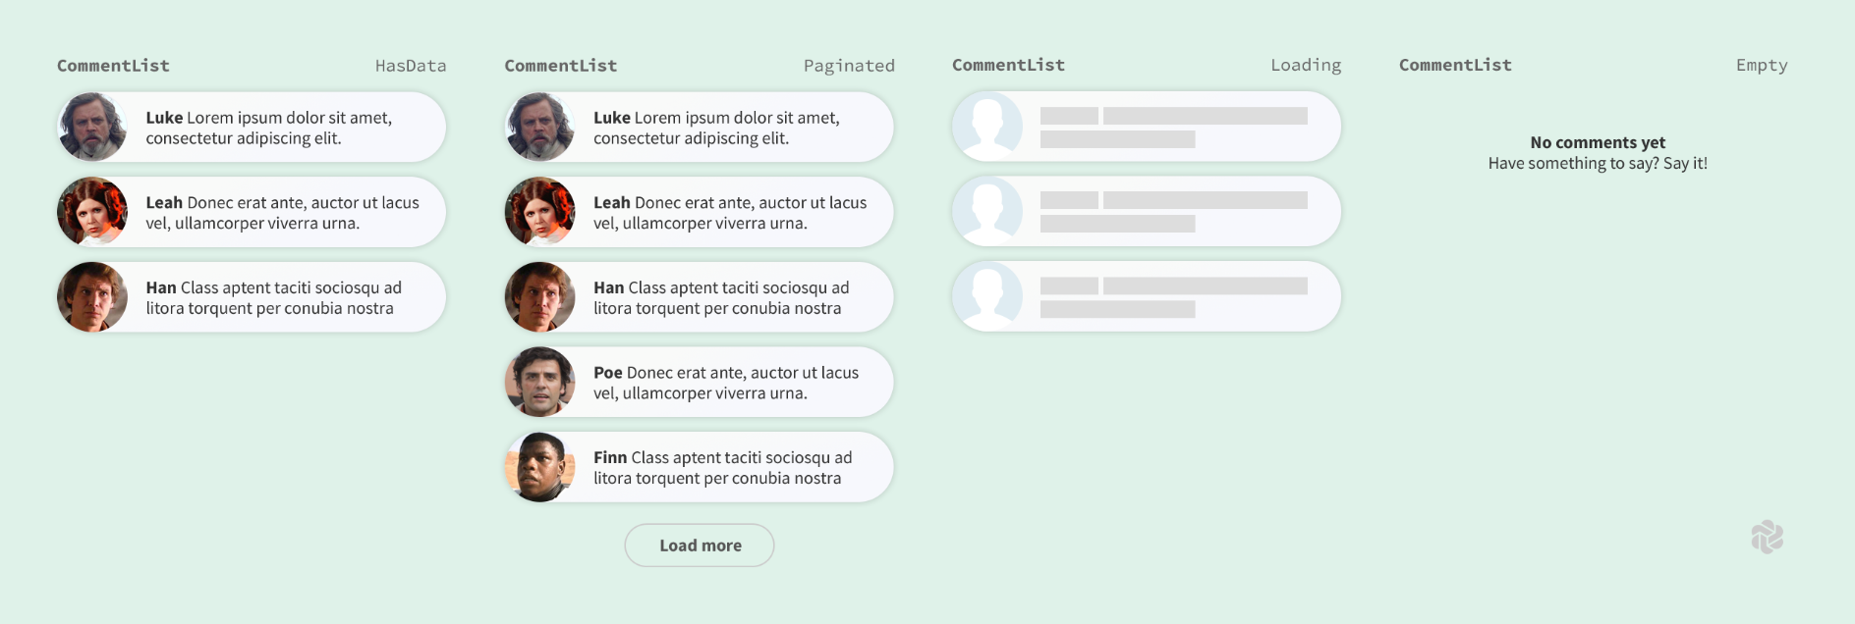Click the 'No comments yet' heading
The image size is (1855, 624).
pyautogui.click(x=1598, y=142)
